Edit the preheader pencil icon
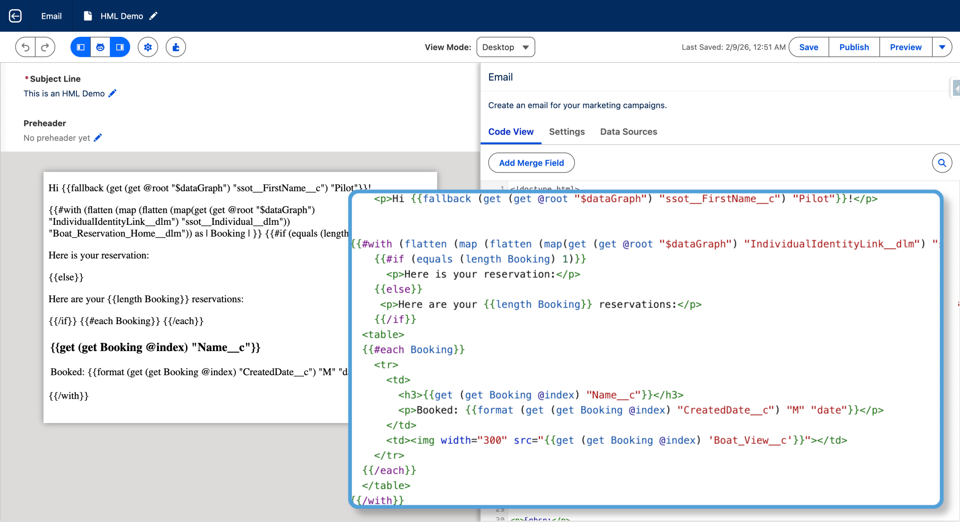The image size is (960, 522). (98, 138)
